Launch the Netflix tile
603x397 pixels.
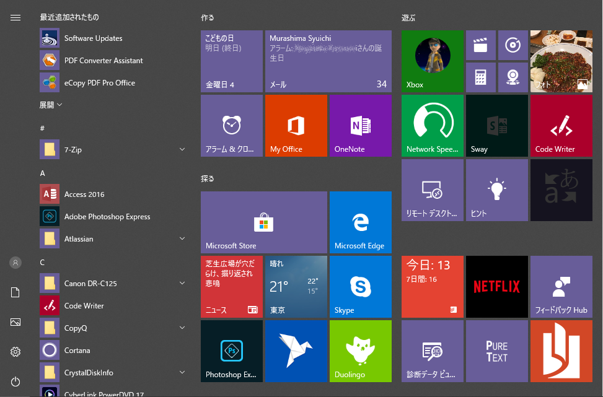click(497, 287)
